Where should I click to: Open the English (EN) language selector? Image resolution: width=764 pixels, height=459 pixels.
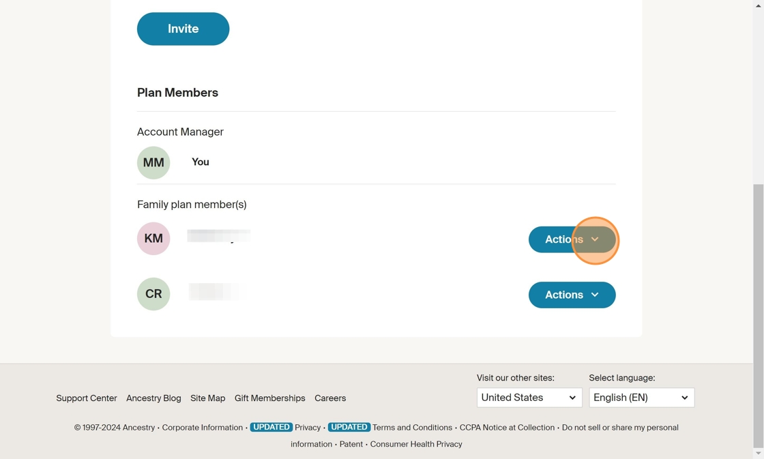[x=641, y=398]
